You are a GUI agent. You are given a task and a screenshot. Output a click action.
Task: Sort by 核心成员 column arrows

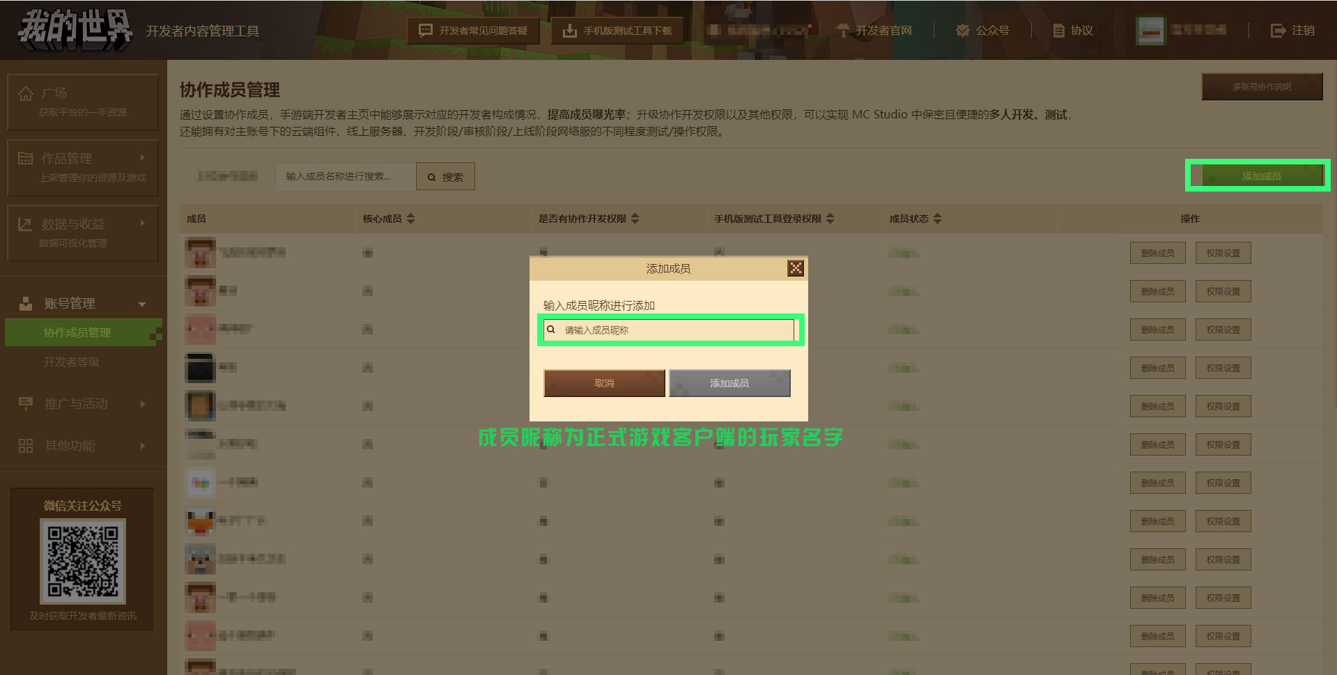coord(410,219)
